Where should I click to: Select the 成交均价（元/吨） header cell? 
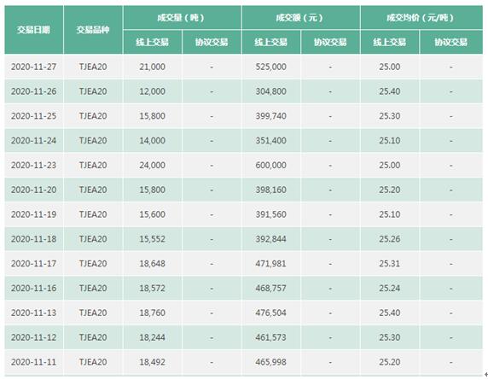pyautogui.click(x=421, y=17)
